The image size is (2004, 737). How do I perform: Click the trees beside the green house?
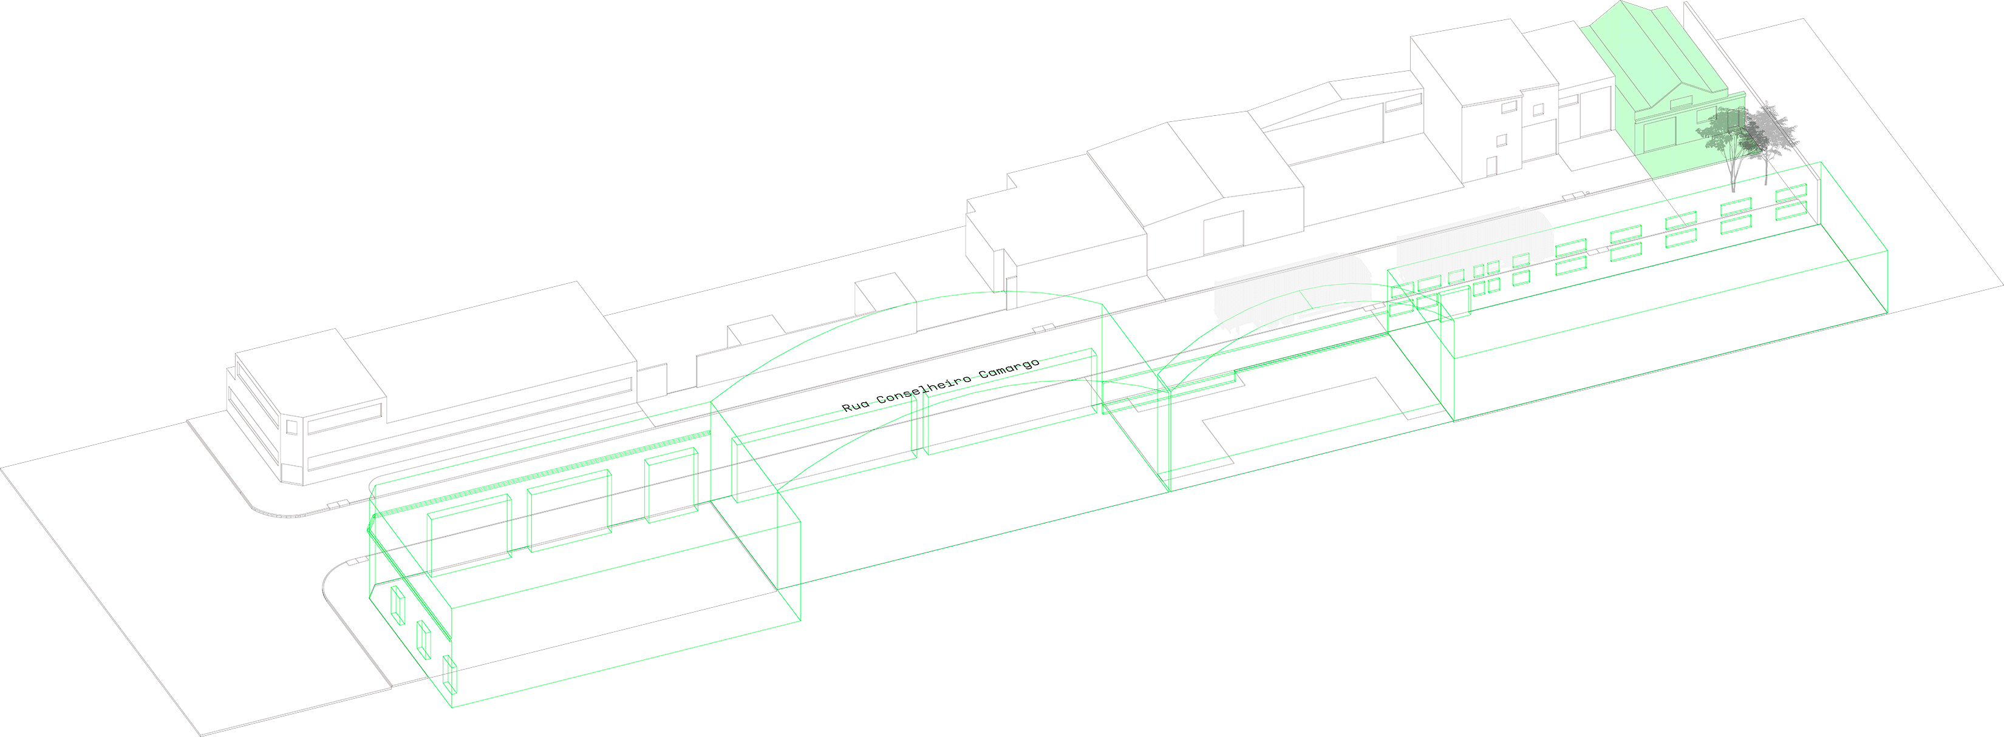[1747, 146]
